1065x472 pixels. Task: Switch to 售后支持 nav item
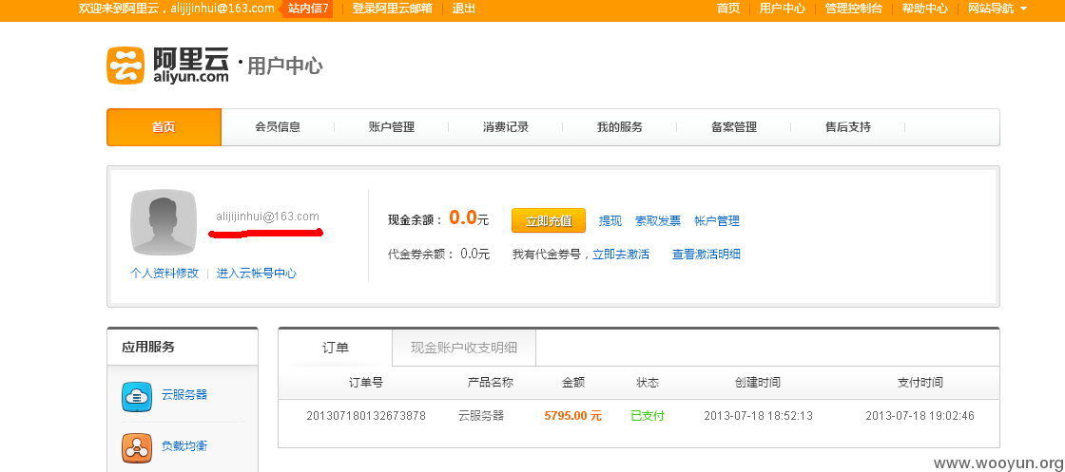(x=847, y=127)
